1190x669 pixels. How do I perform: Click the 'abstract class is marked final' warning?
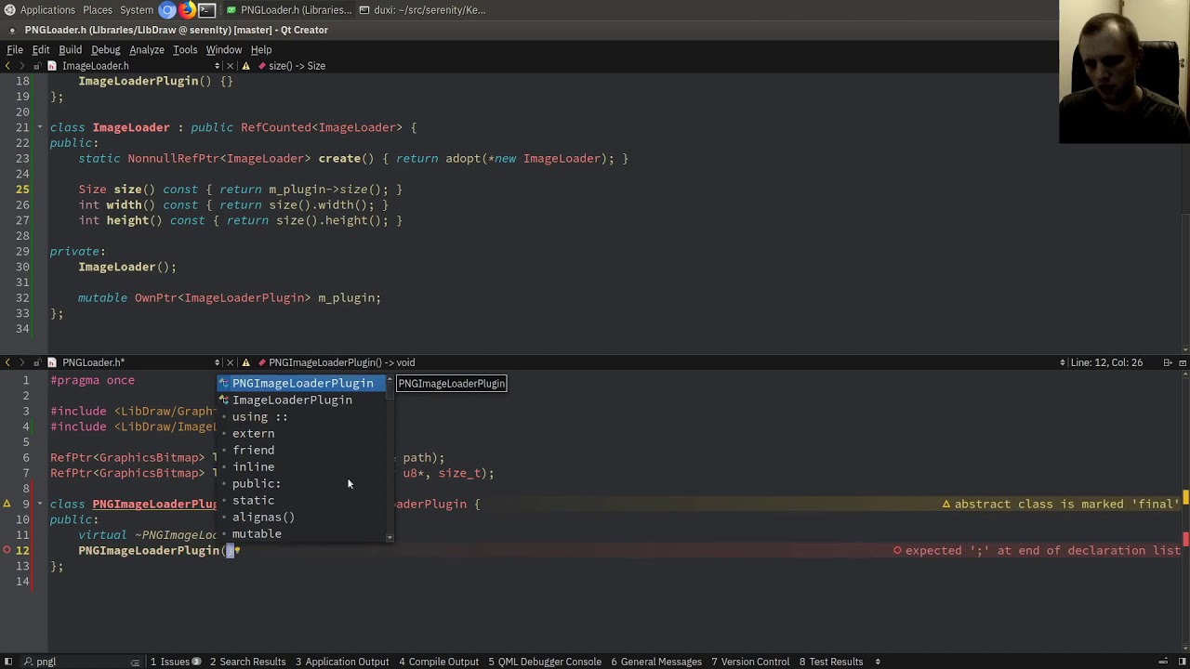(1060, 504)
